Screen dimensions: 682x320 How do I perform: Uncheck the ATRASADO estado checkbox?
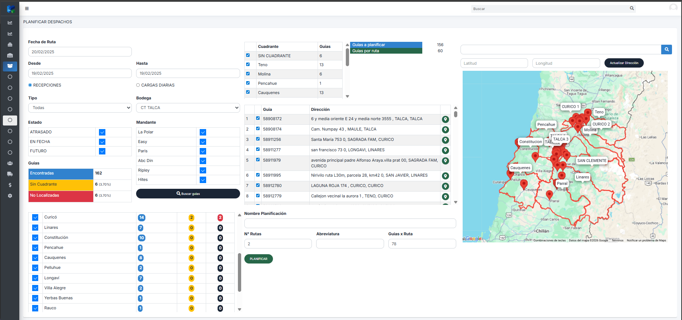(x=102, y=132)
